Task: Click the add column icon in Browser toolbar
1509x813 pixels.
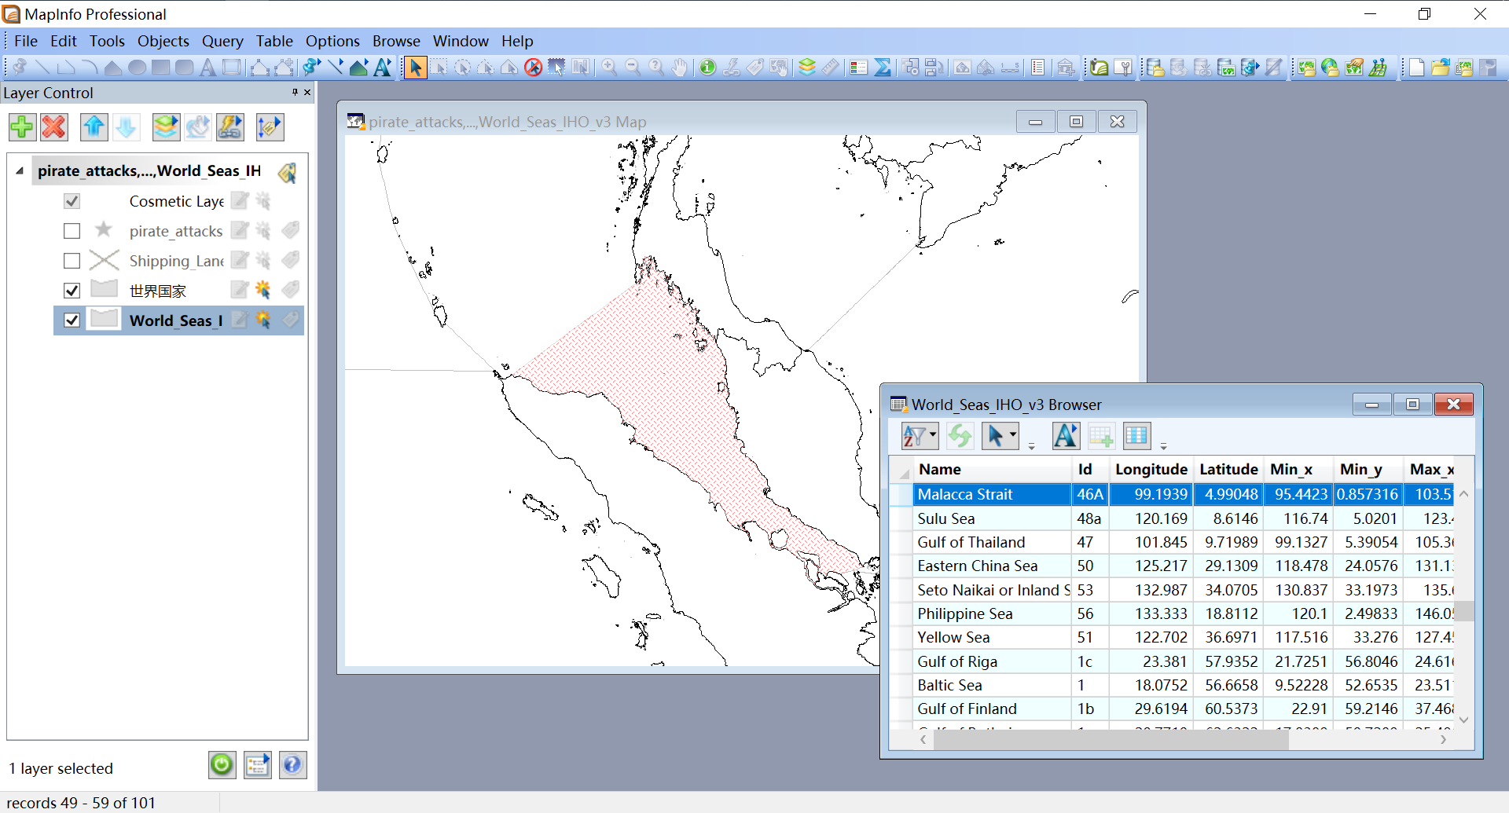Action: pyautogui.click(x=1101, y=435)
